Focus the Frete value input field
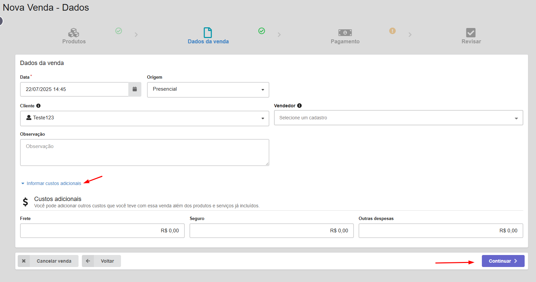The image size is (536, 282). click(102, 231)
